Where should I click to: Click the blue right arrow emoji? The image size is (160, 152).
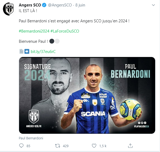click(27, 51)
